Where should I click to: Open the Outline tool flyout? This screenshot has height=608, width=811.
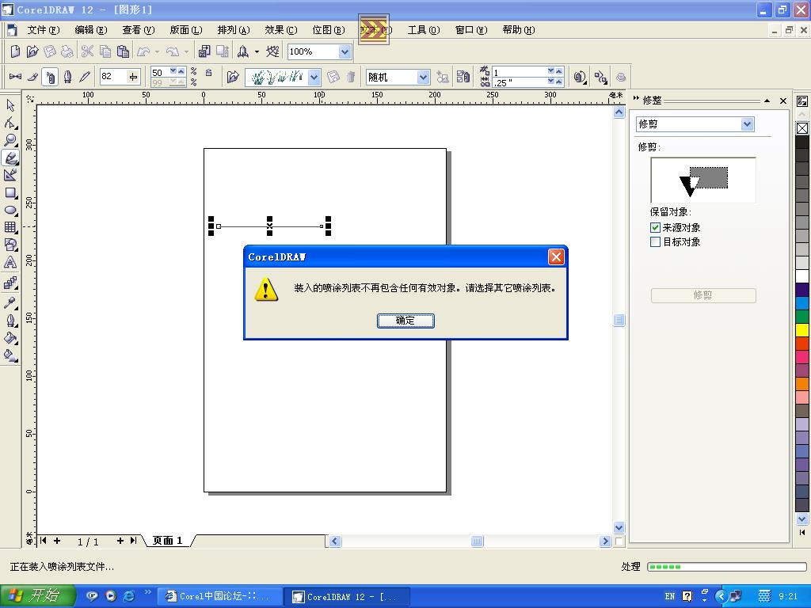(10, 320)
